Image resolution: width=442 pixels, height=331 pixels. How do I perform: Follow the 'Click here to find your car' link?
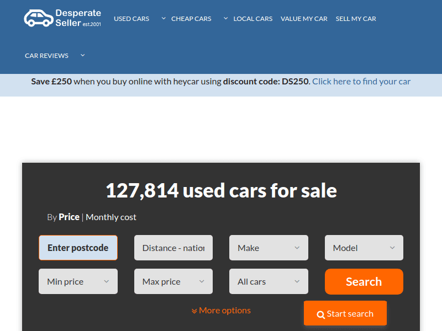point(361,81)
